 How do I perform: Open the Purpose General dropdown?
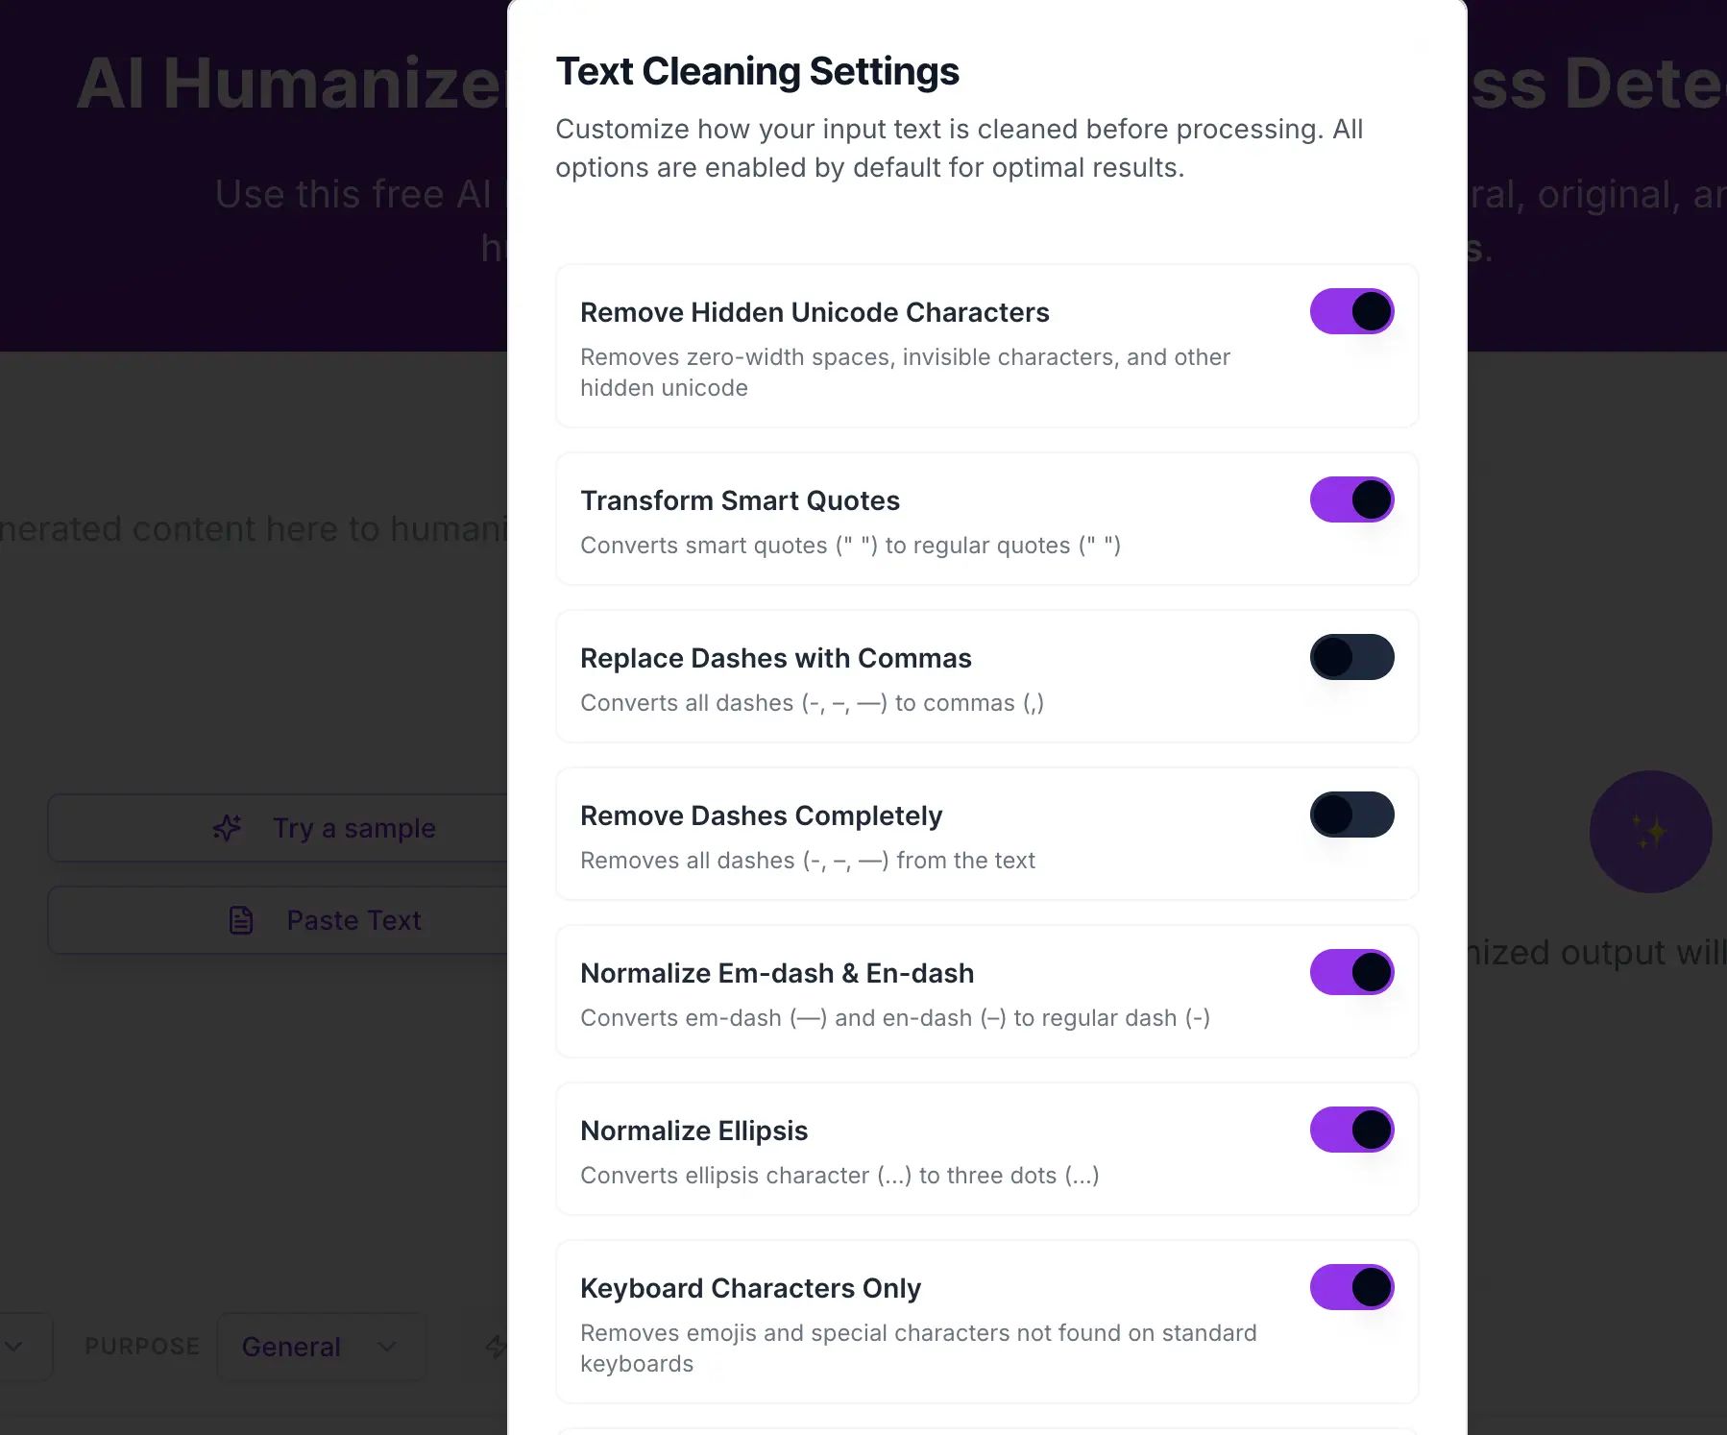coord(321,1347)
